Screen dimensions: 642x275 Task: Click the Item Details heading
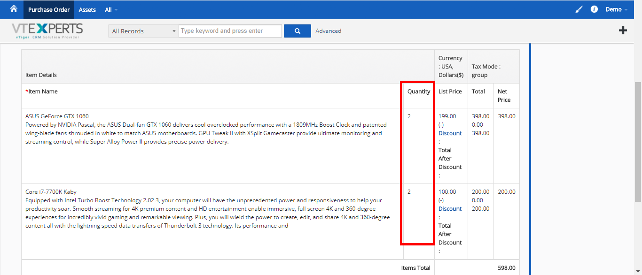41,75
